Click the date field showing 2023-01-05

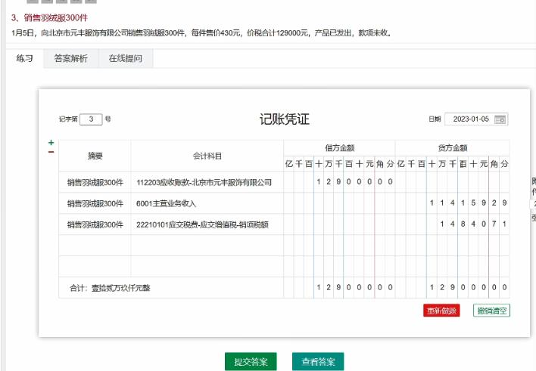point(468,119)
